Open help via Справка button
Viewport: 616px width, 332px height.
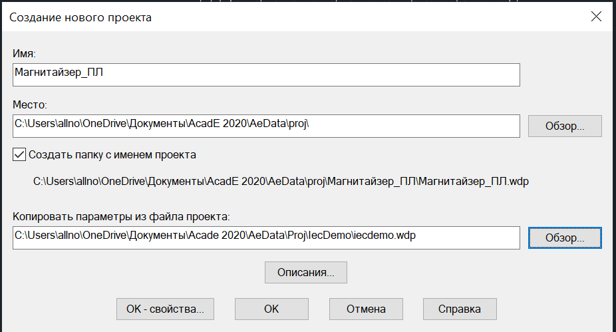point(460,309)
